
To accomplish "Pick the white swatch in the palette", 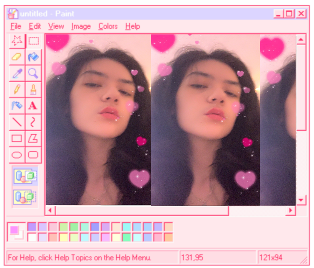I will pyautogui.click(x=32, y=237).
